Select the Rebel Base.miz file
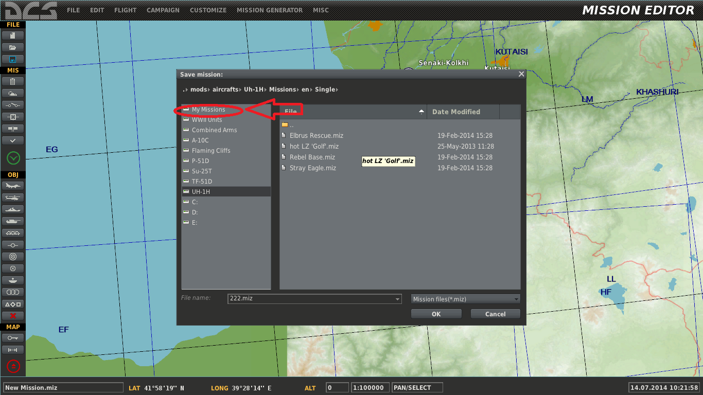The image size is (703, 395). point(312,157)
